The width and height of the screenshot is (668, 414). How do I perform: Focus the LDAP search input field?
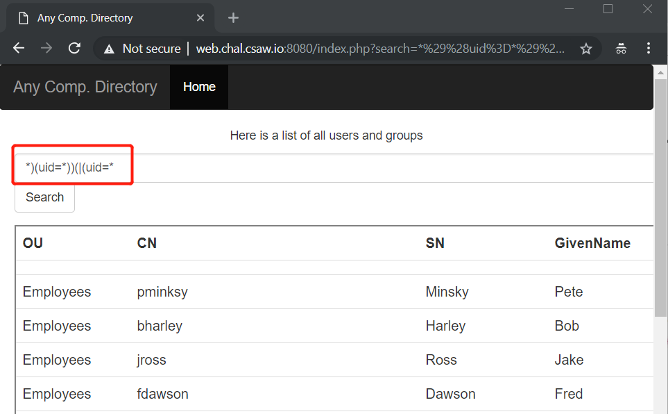tap(334, 167)
